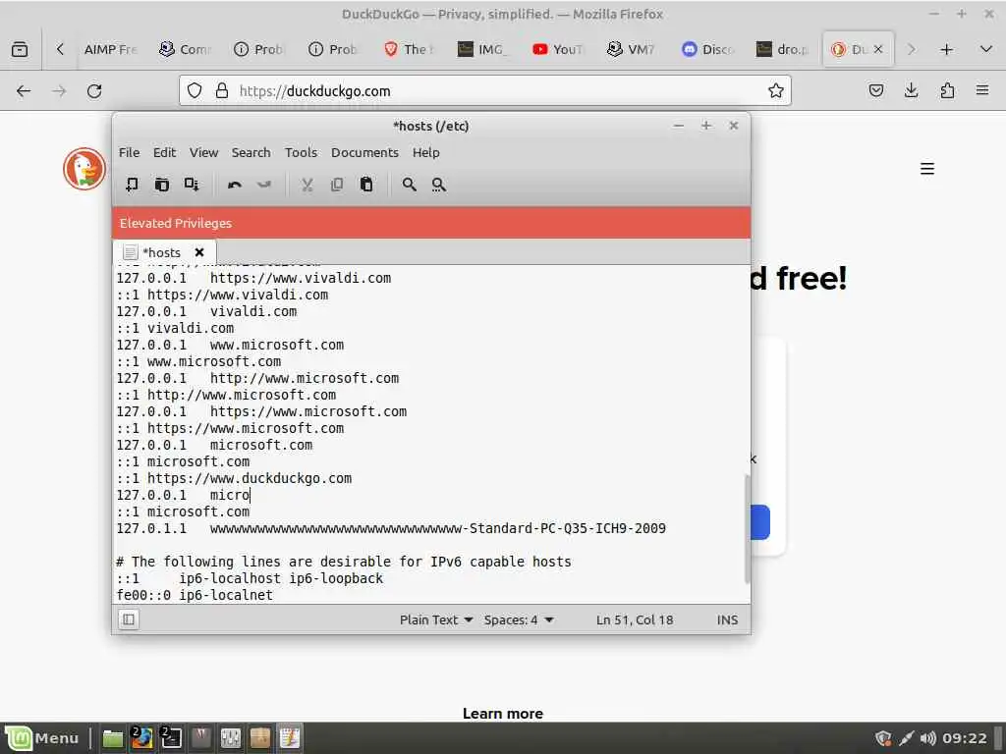Place cursor on line '127.0.0.1 micro'
1006x754 pixels.
click(x=183, y=495)
